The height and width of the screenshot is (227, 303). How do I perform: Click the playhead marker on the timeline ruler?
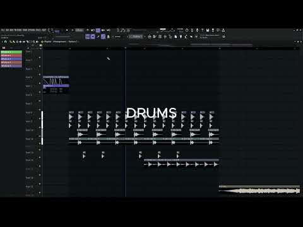(126, 48)
